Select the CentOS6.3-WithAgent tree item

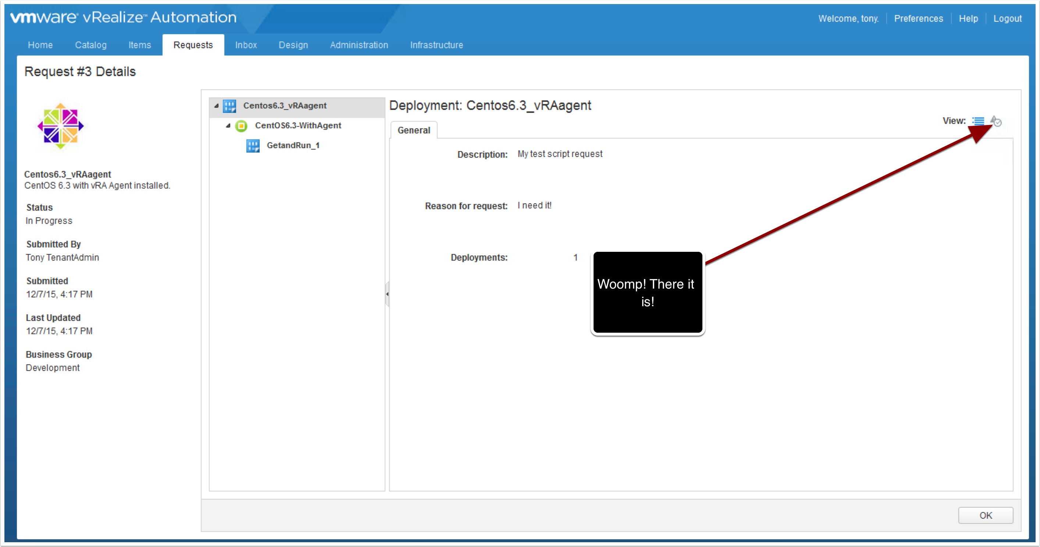pos(298,126)
